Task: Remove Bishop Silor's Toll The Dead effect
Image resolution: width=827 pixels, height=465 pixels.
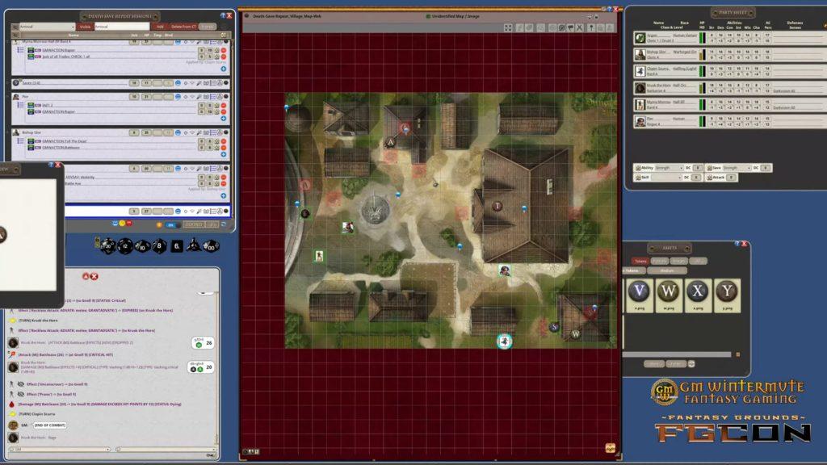Action: pos(224,141)
